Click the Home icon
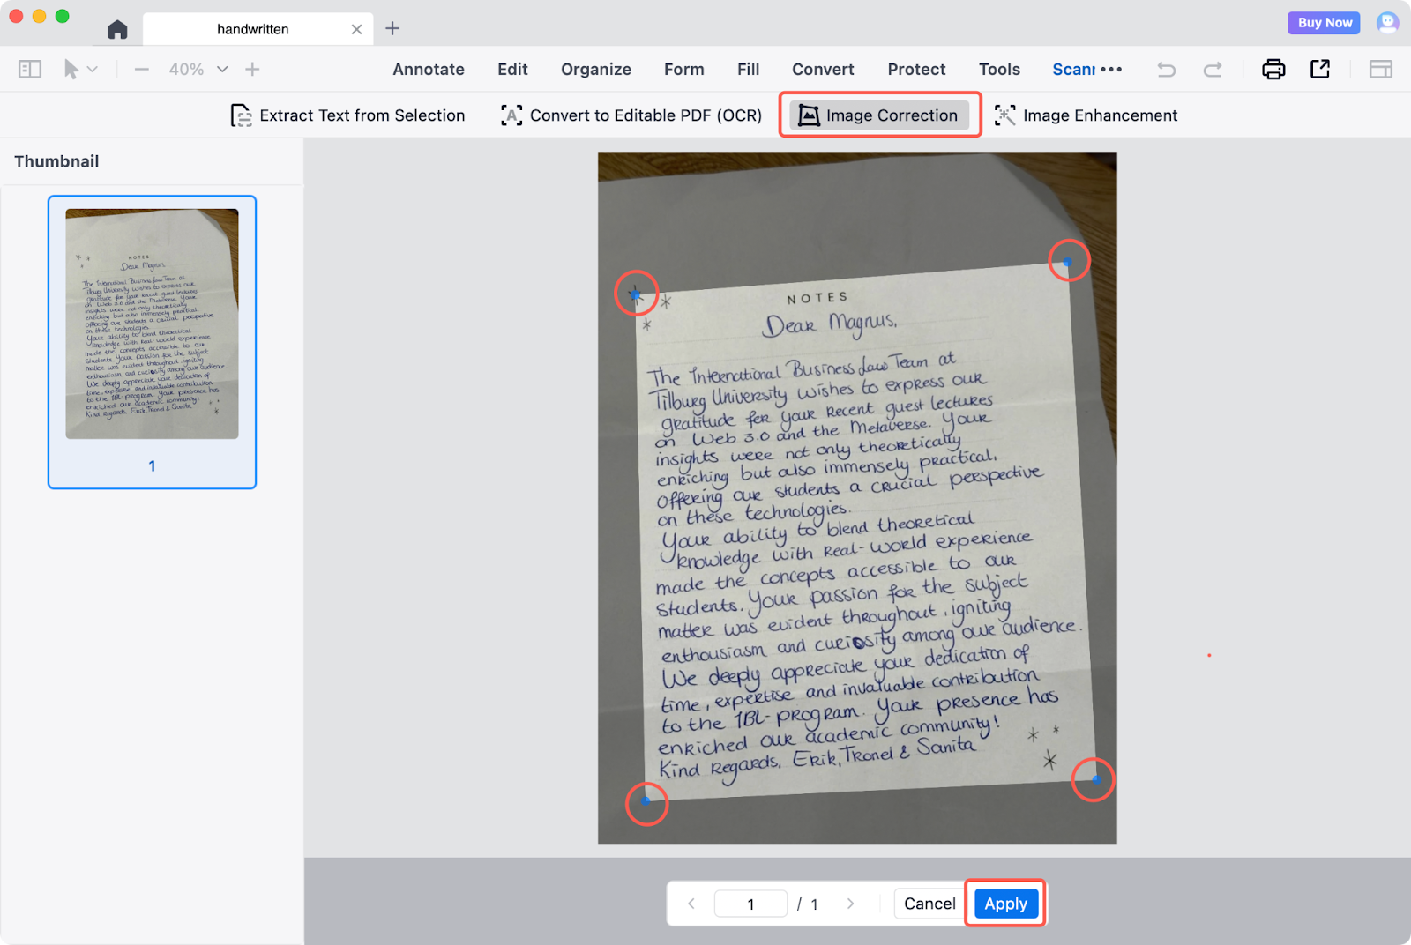Viewport: 1411px width, 945px height. [117, 30]
